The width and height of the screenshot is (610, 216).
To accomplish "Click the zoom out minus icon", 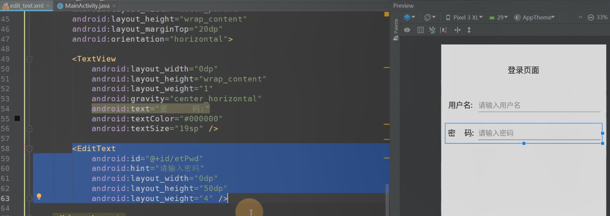I will point(591,17).
